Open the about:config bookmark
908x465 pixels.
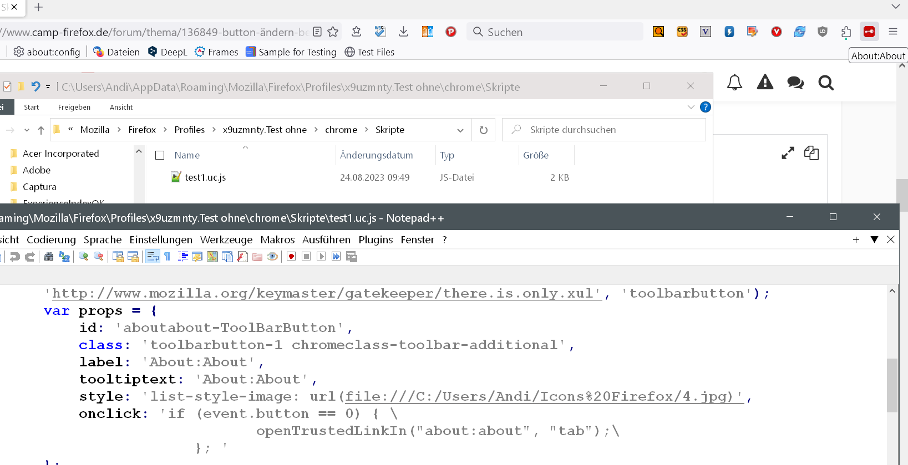pos(47,52)
